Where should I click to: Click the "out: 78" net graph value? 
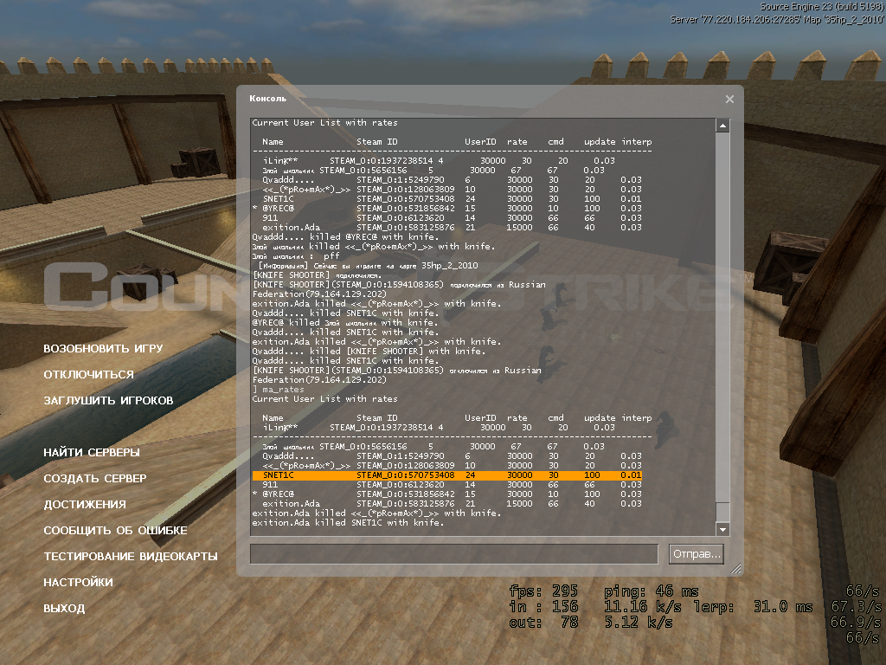(543, 623)
